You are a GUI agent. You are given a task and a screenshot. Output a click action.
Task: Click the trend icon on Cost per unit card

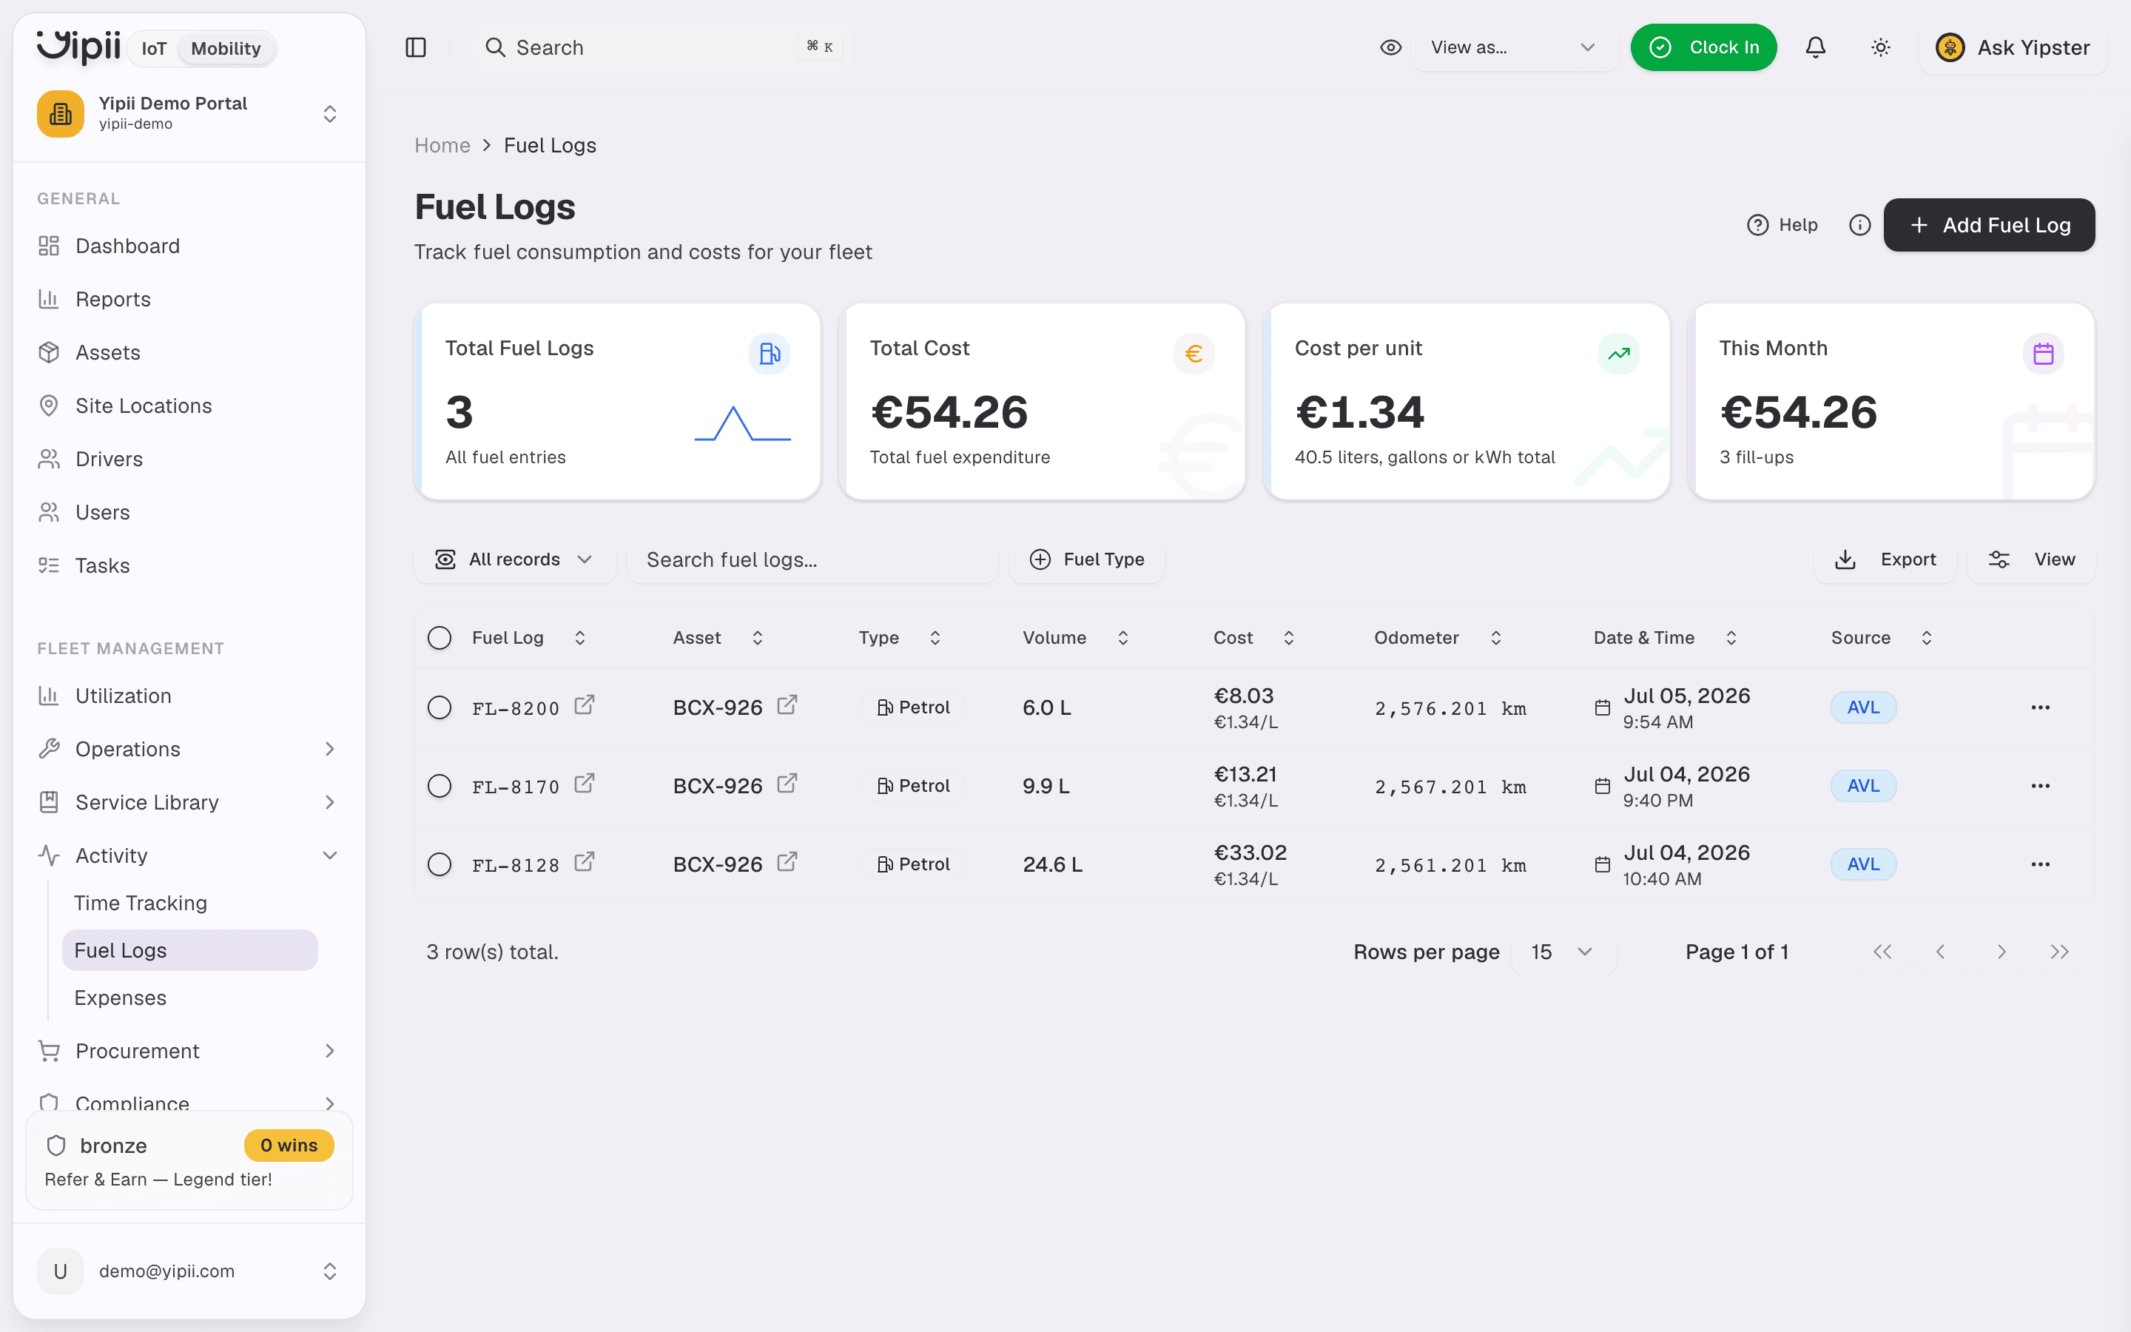click(1618, 353)
